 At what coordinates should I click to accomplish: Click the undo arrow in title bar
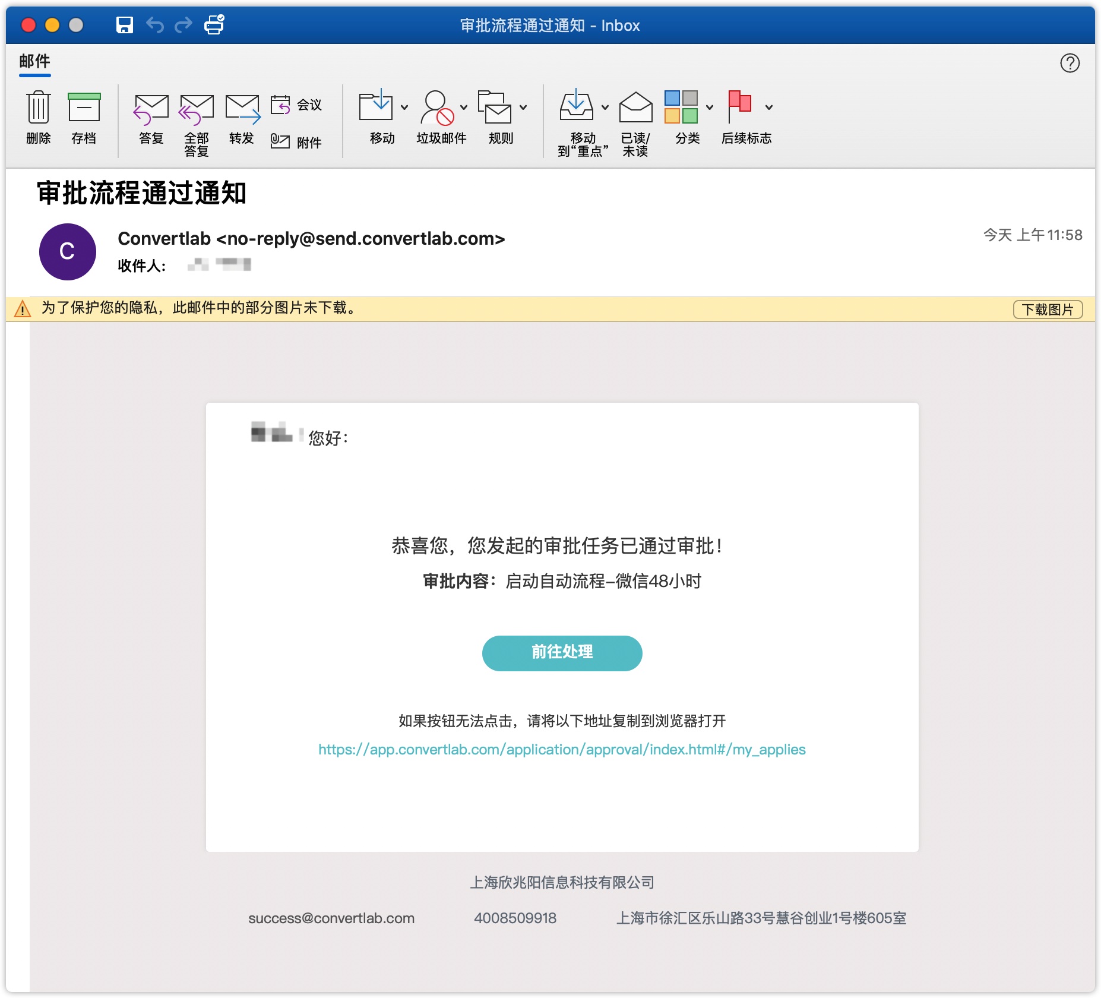coord(155,25)
